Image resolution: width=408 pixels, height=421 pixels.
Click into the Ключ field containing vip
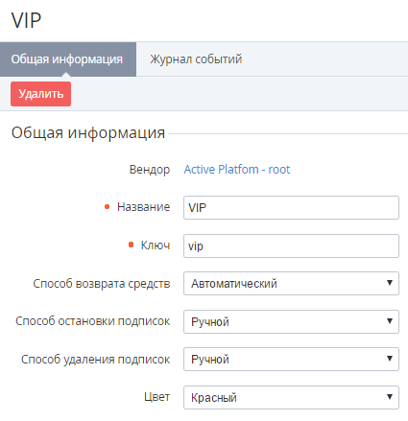291,246
